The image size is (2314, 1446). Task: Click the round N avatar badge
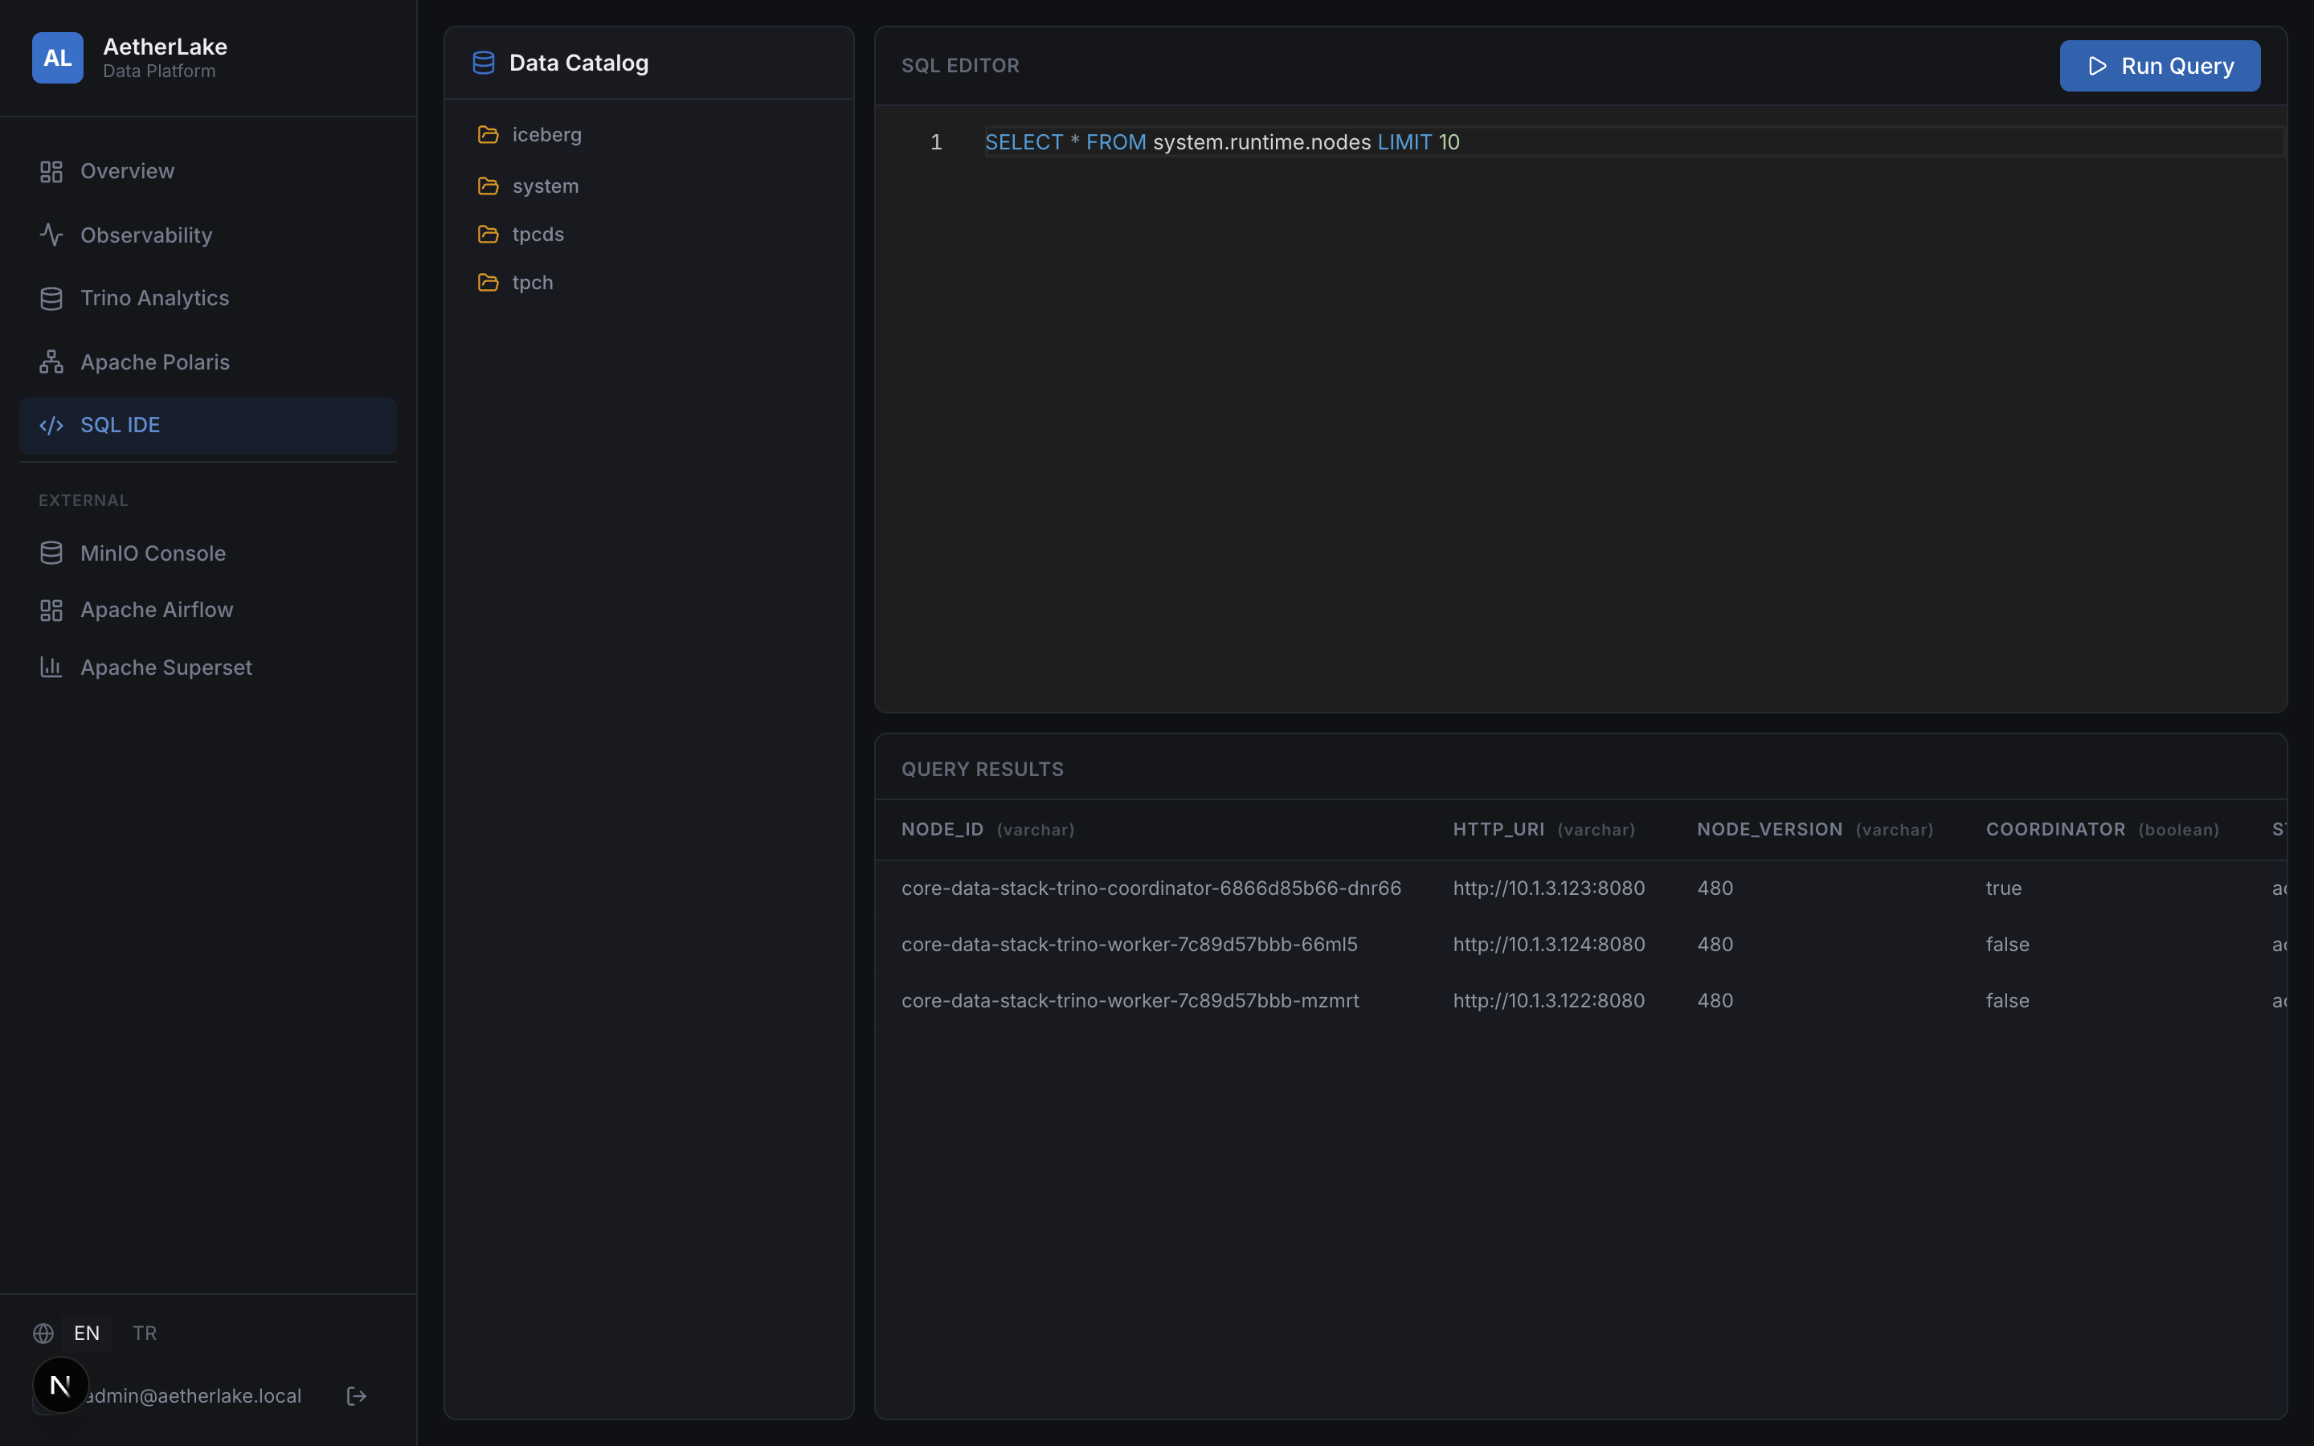[x=60, y=1385]
